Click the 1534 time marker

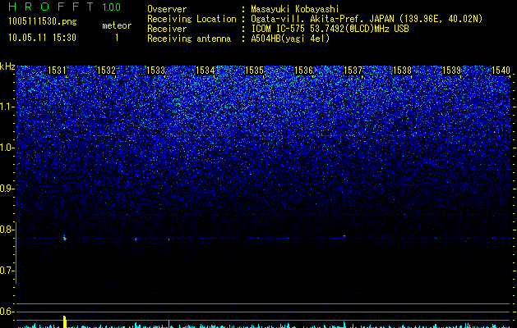[205, 71]
